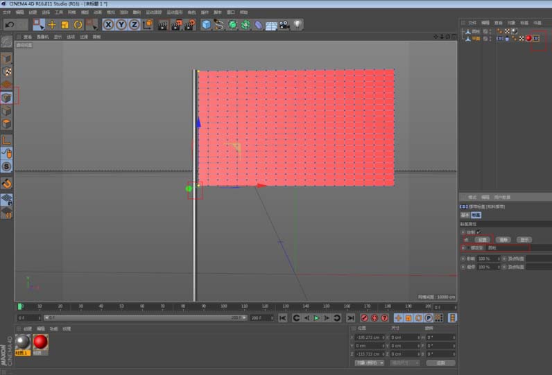Toggle the Z axis lock

134,24
